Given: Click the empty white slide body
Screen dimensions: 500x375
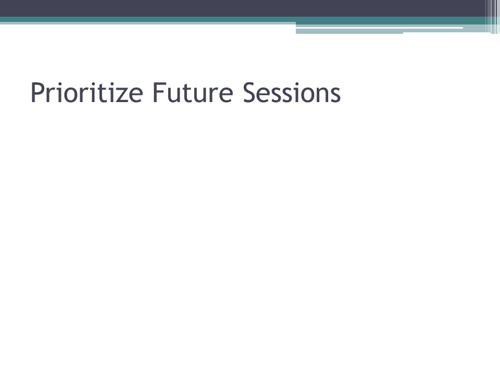Looking at the screenshot, I should (x=250, y=239).
